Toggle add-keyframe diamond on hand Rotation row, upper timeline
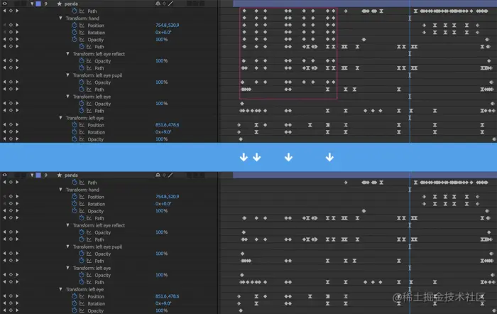Image resolution: width=497 pixels, height=314 pixels. (11, 33)
